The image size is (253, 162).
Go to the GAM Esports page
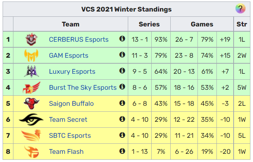[x=69, y=55]
